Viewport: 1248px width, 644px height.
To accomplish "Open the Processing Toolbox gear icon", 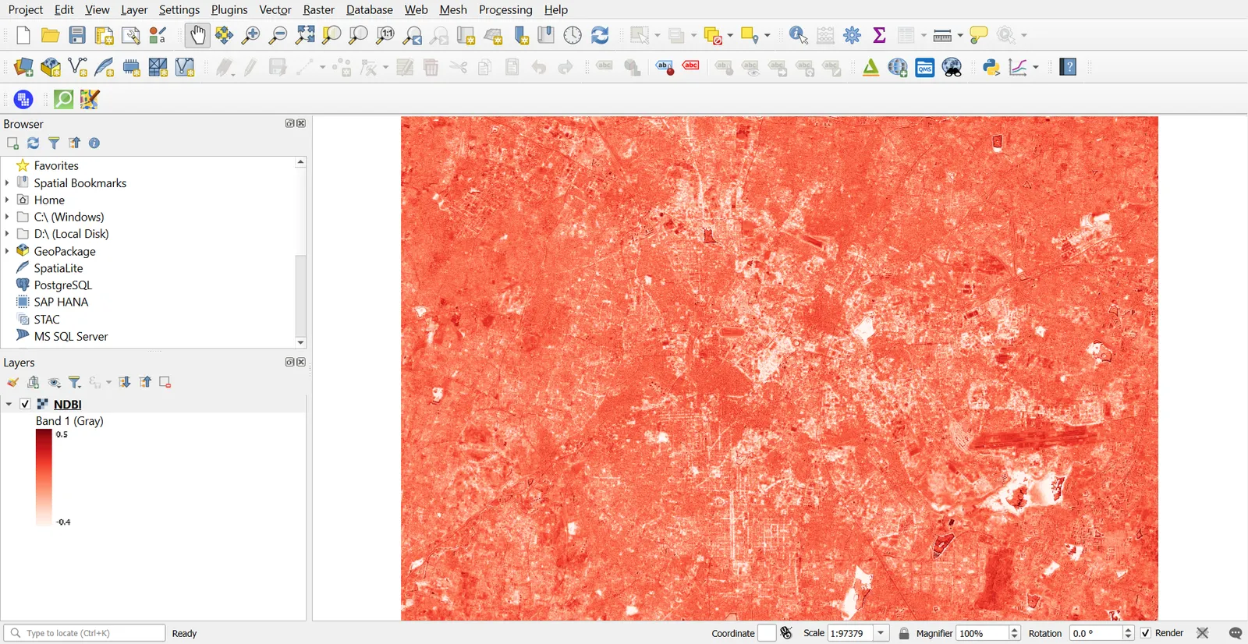I will pos(853,35).
